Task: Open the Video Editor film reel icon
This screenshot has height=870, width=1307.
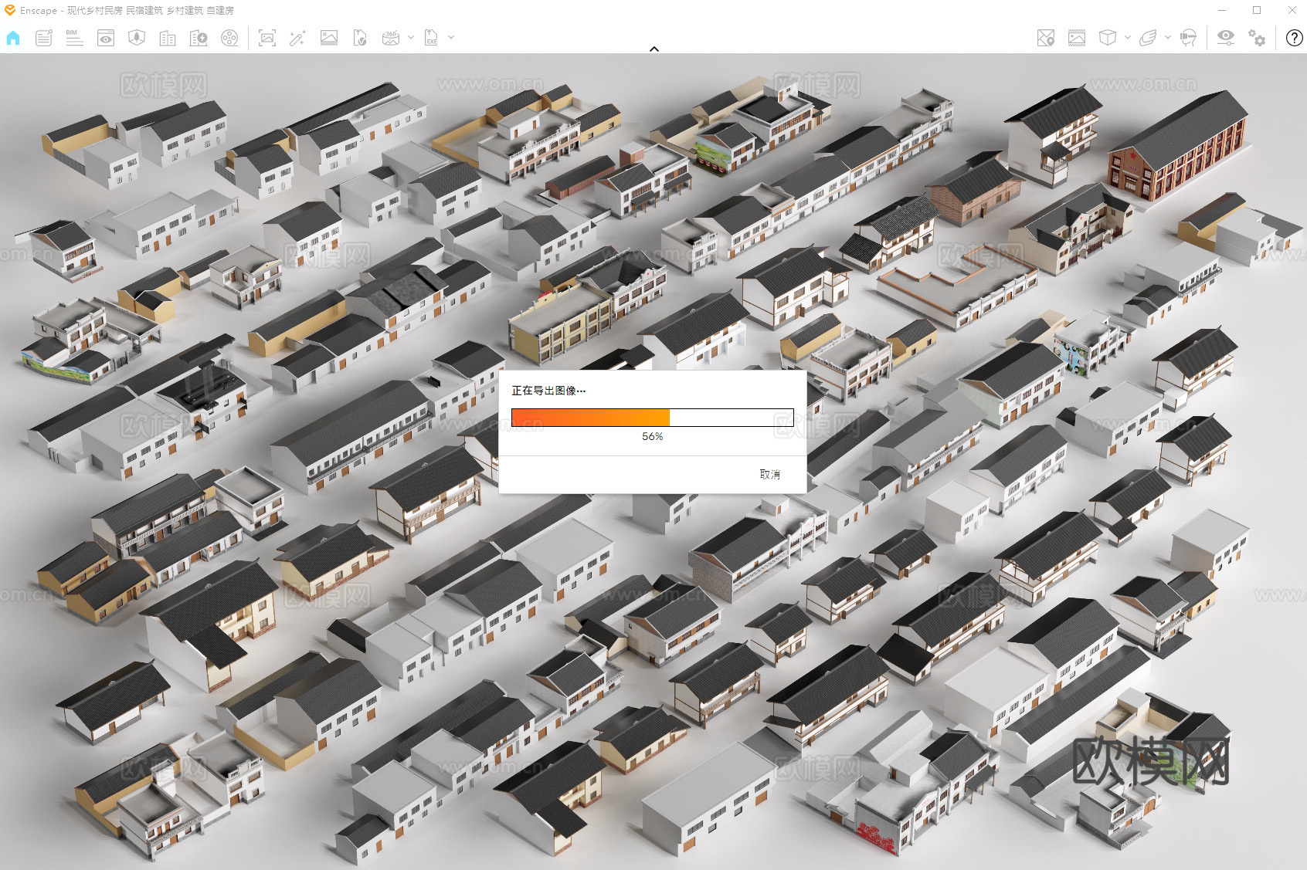Action: [x=229, y=38]
